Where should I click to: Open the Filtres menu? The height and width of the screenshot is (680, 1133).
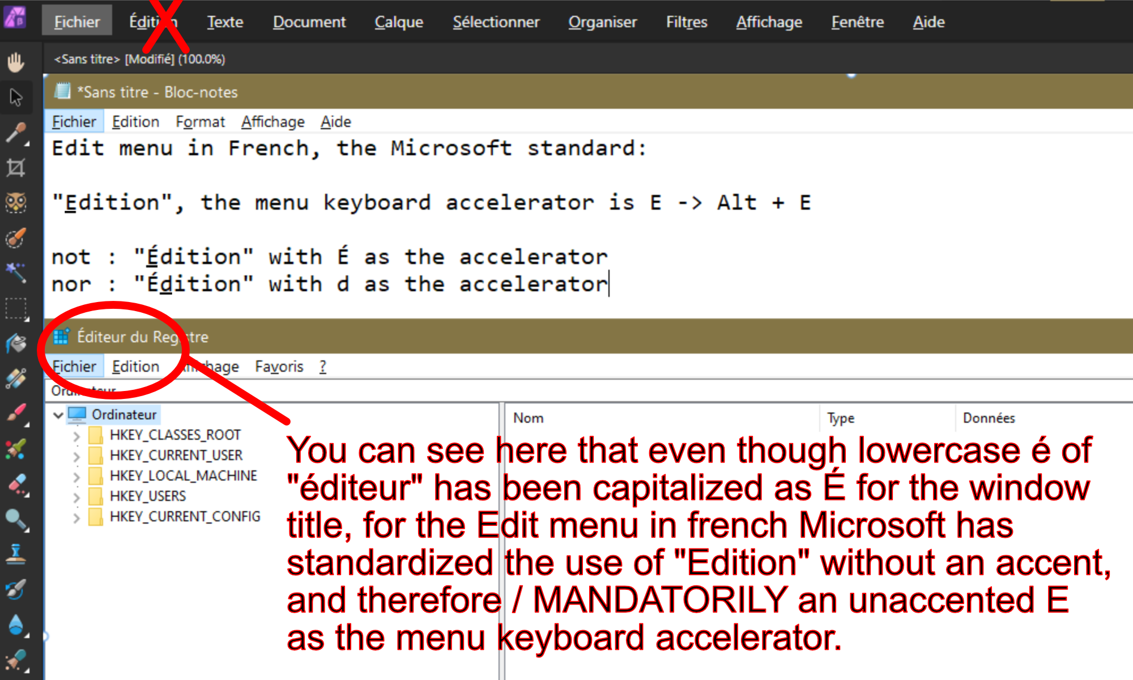(x=687, y=22)
